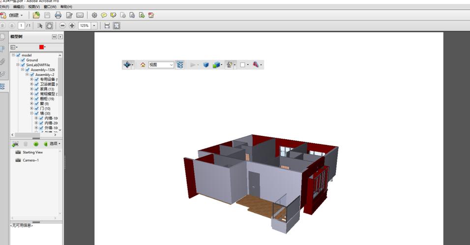
Task: Expand the 门 (10) tree node
Action: click(x=31, y=108)
